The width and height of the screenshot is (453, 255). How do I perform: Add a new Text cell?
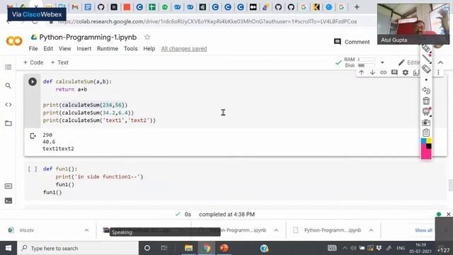point(59,62)
